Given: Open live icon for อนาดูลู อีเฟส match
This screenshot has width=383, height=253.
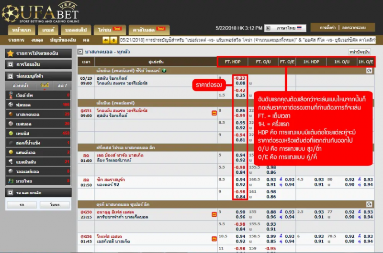Looking at the screenshot, I should [214, 214].
